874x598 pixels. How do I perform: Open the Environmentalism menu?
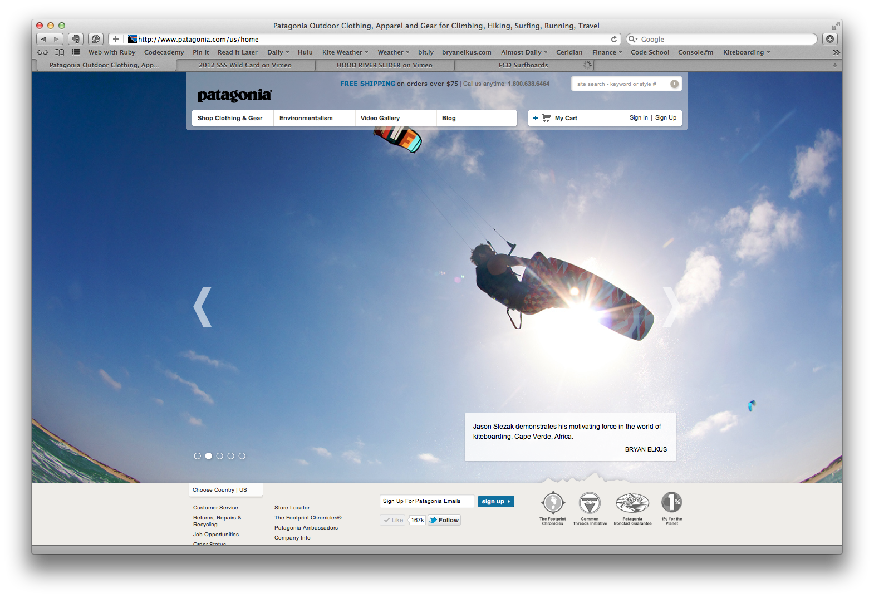pyautogui.click(x=314, y=118)
